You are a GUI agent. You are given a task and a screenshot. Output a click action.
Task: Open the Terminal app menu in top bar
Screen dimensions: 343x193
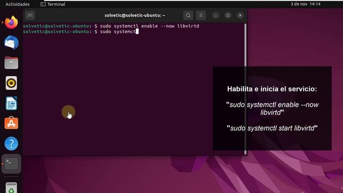53,4
